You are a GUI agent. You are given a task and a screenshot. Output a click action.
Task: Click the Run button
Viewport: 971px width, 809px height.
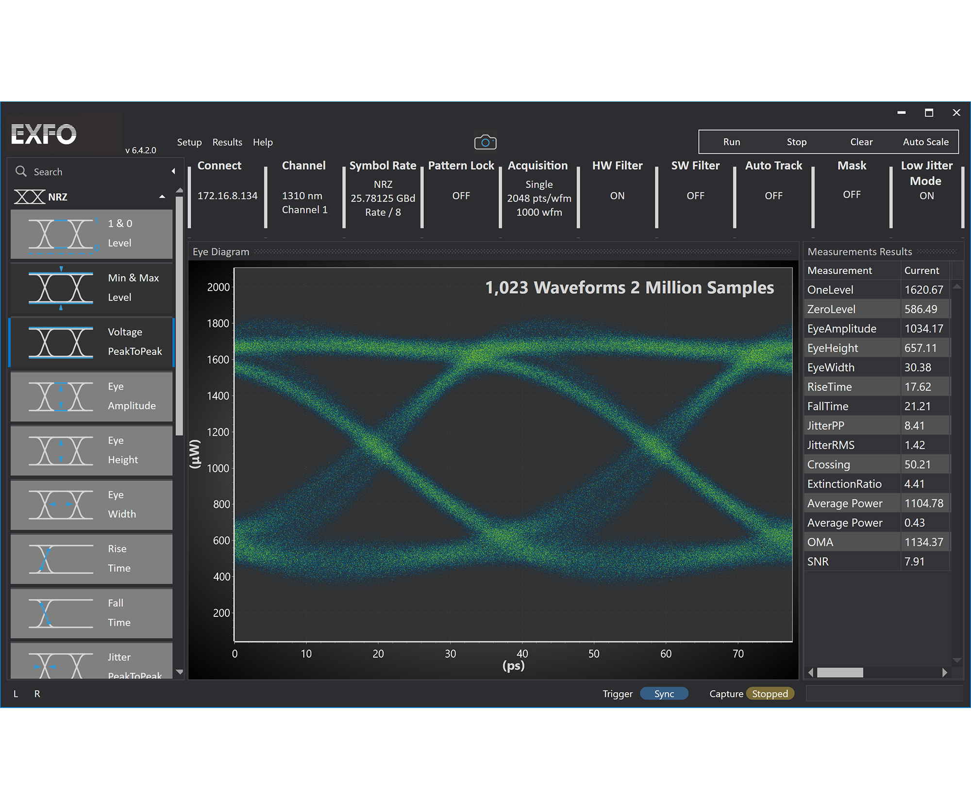tap(731, 142)
